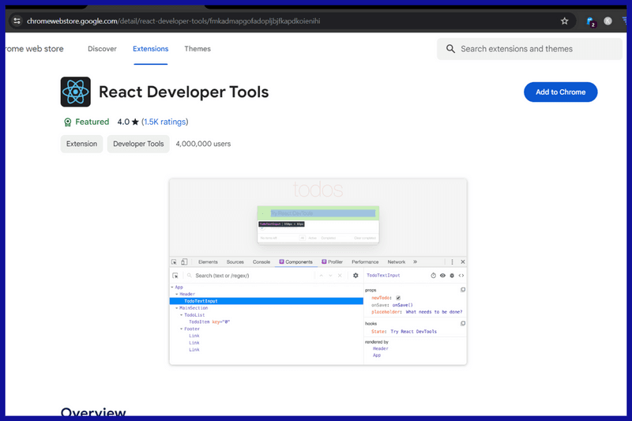The height and width of the screenshot is (421, 632).
Task: Click the Add to Chrome button
Action: pos(560,92)
